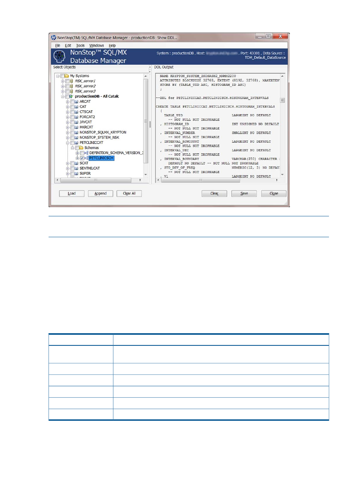The height and width of the screenshot is (482, 362).
Task: Open the Help menu
Action: 112,46
